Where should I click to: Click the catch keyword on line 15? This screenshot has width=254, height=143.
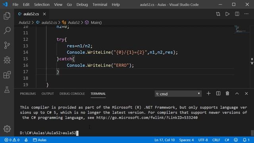tap(65, 59)
